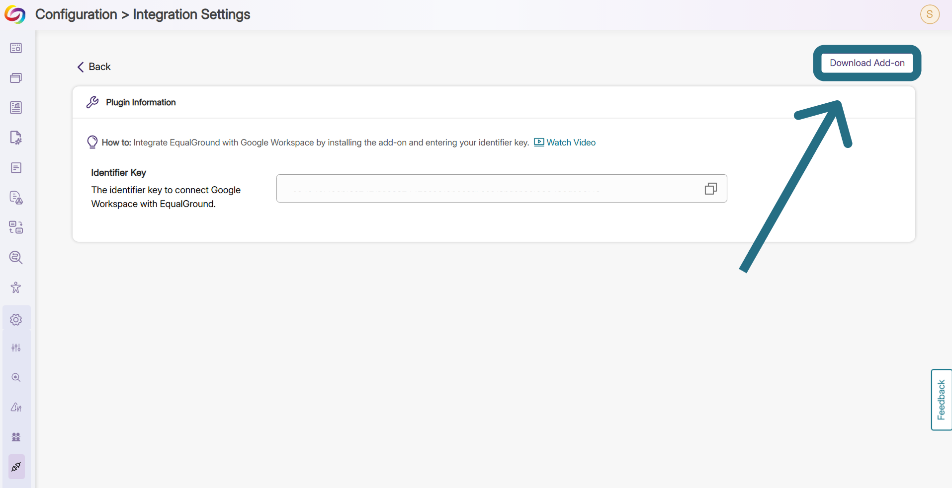
Task: Open the Feedback side tab
Action: tap(942, 400)
